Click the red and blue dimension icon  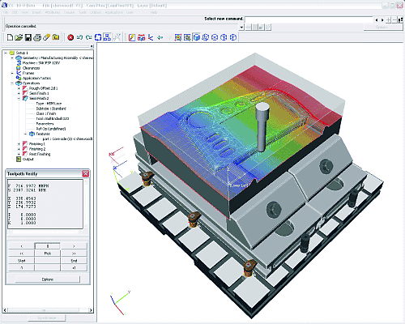[141, 37]
